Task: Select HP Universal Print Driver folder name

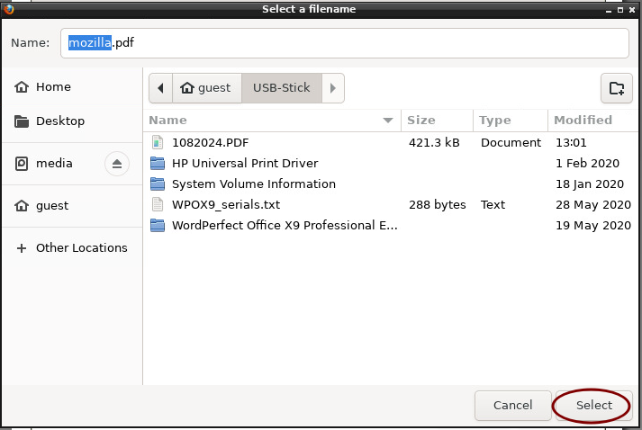Action: [x=245, y=163]
